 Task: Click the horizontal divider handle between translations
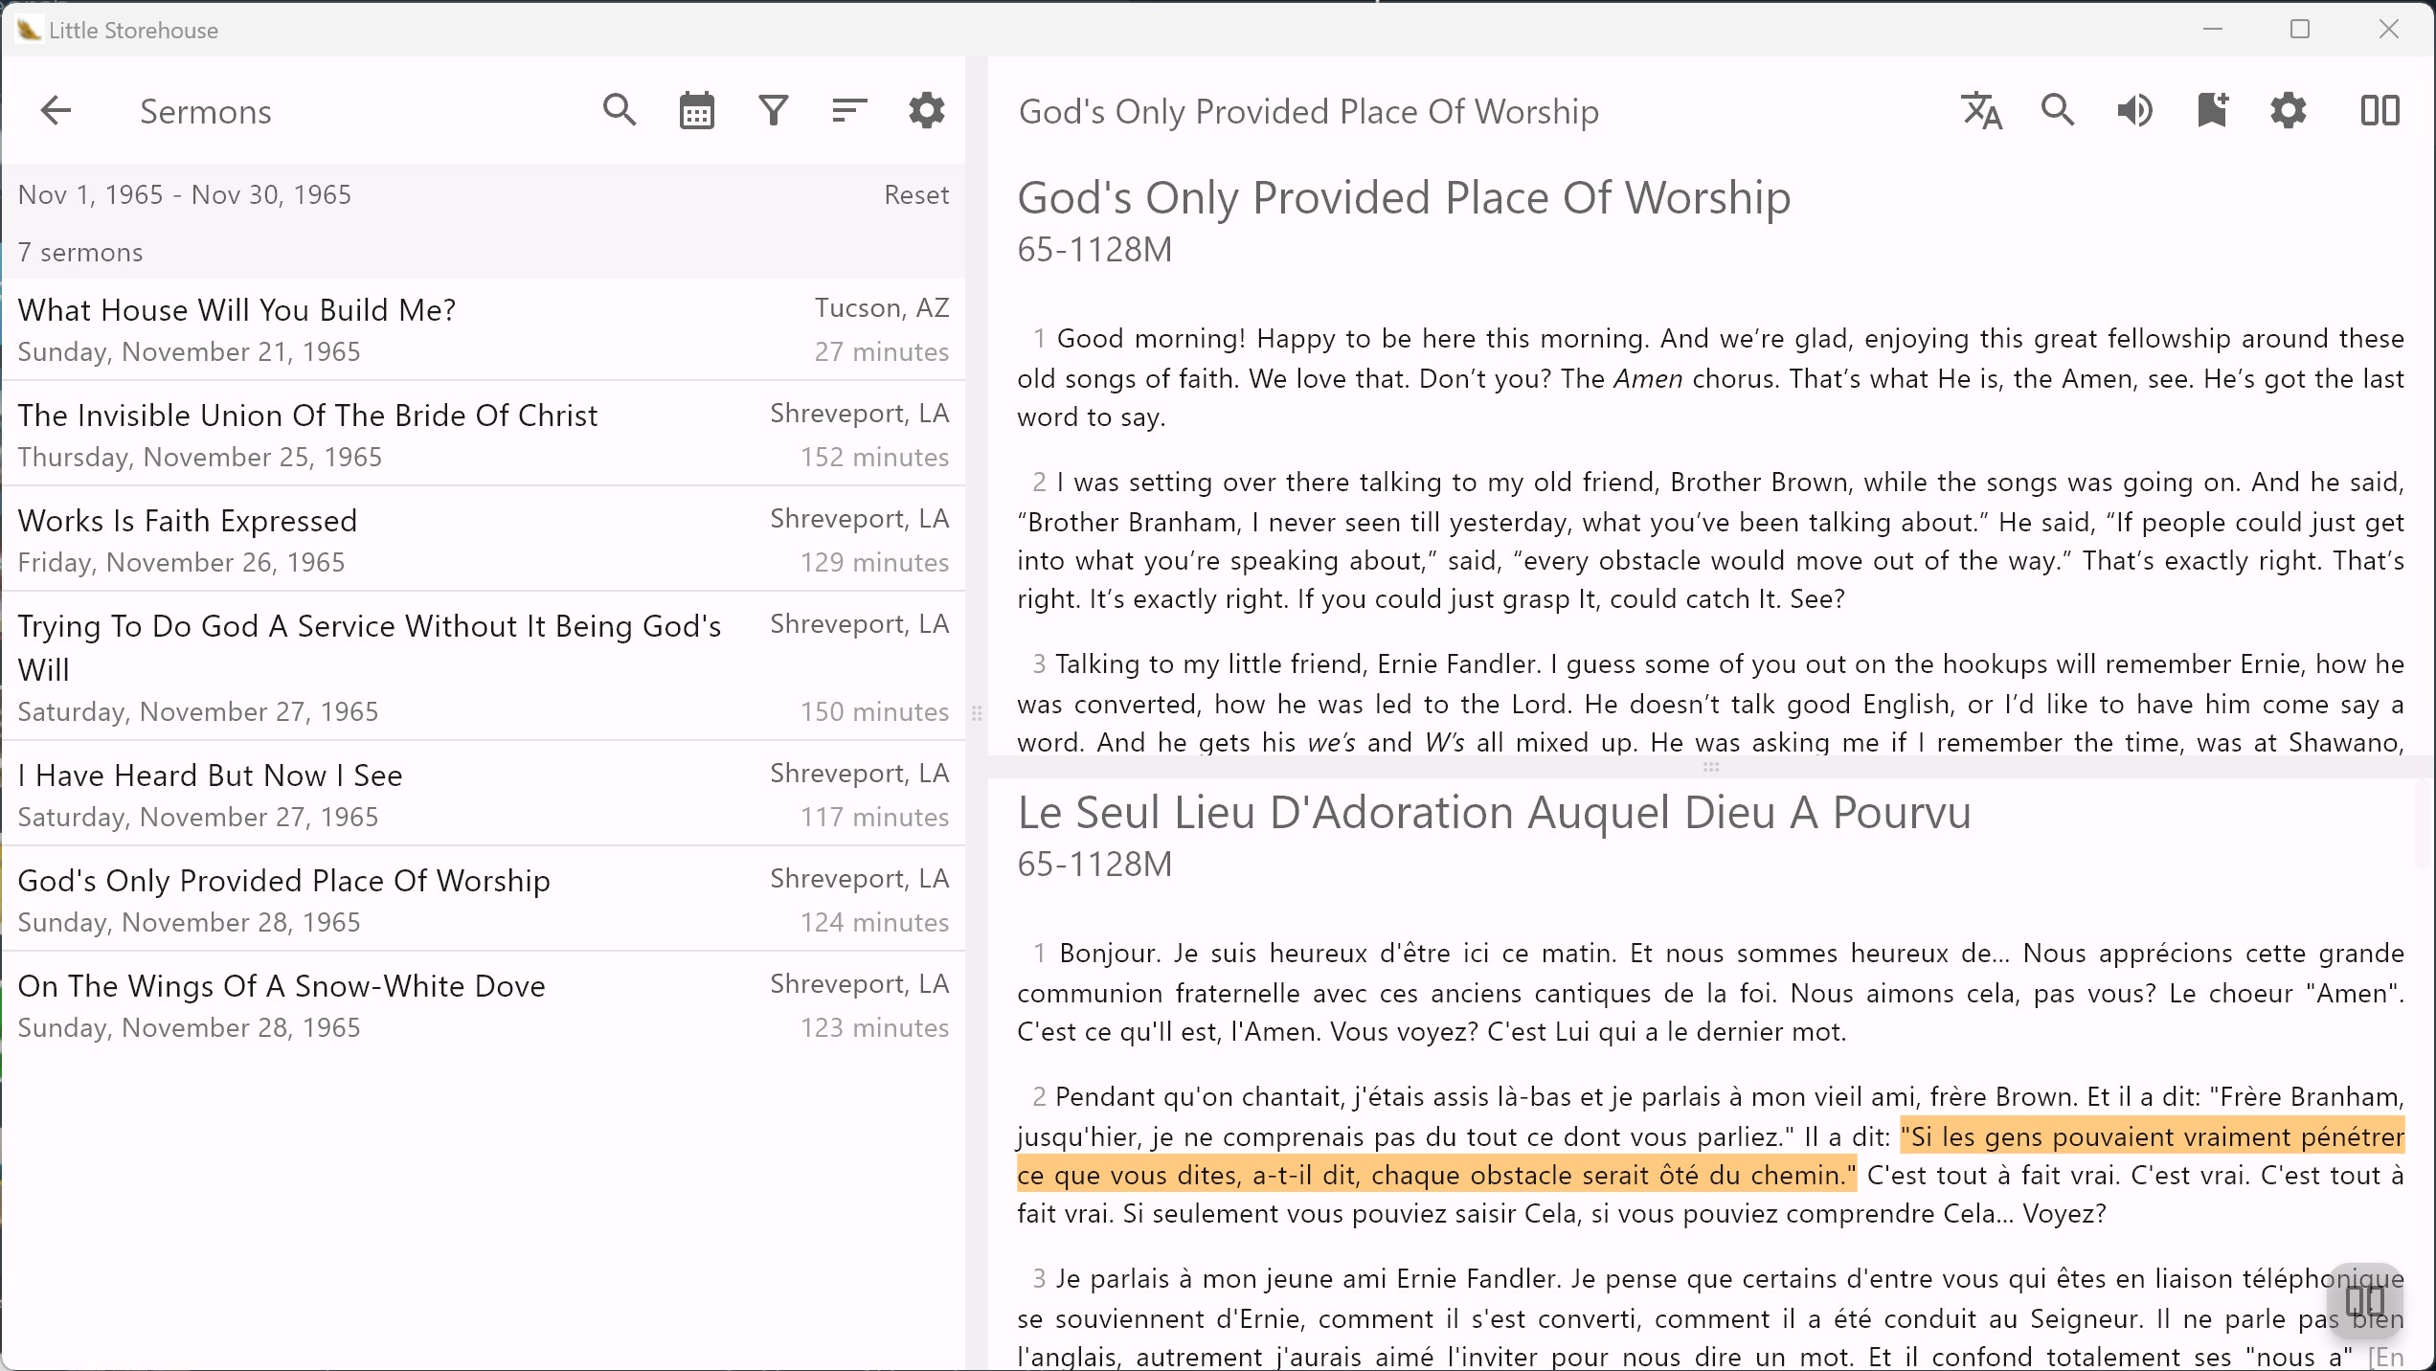(x=1710, y=767)
